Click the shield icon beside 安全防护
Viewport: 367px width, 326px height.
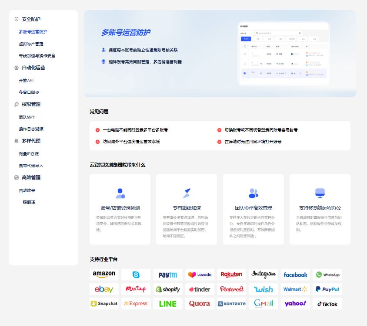(17, 19)
